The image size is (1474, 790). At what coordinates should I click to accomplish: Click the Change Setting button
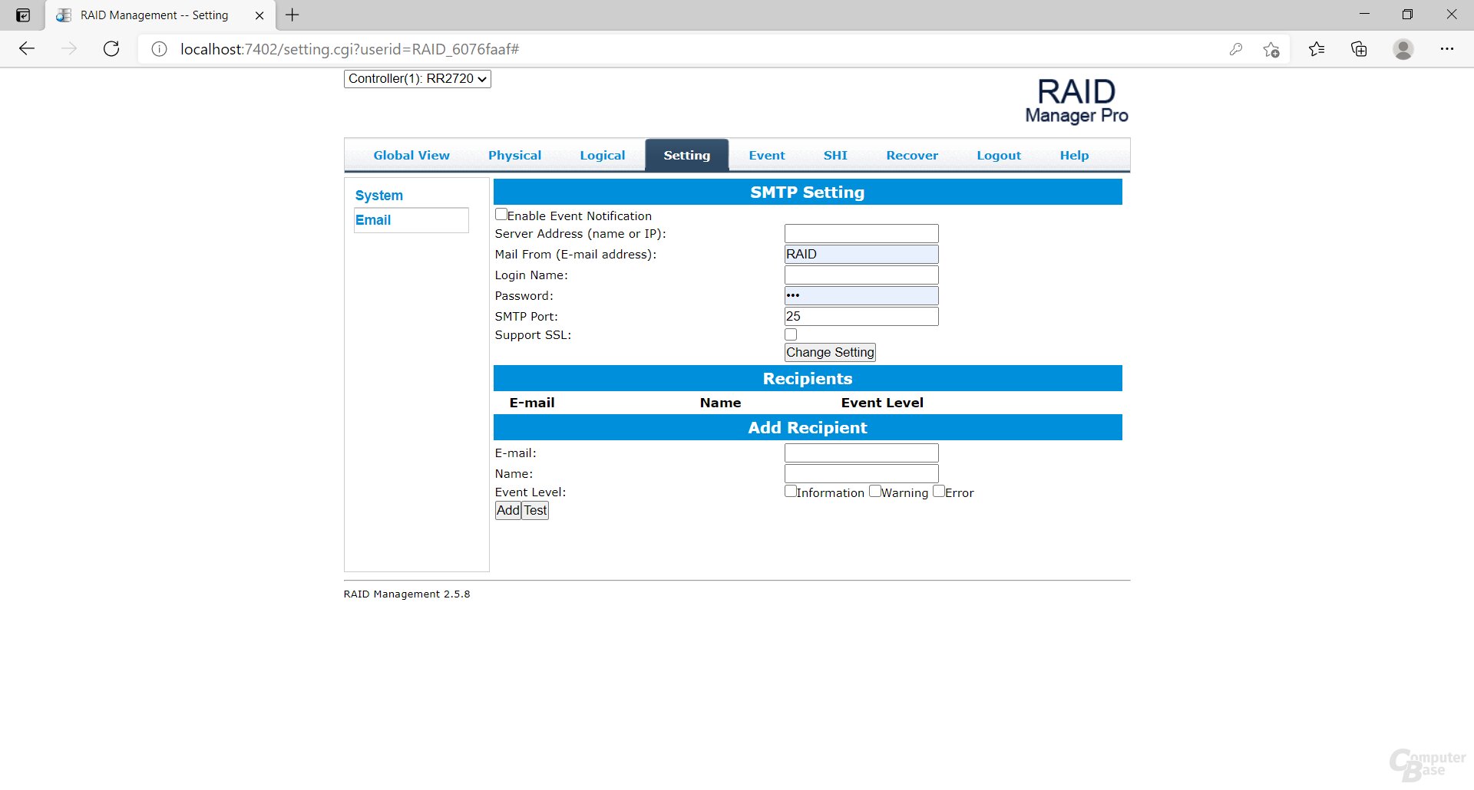(x=830, y=352)
